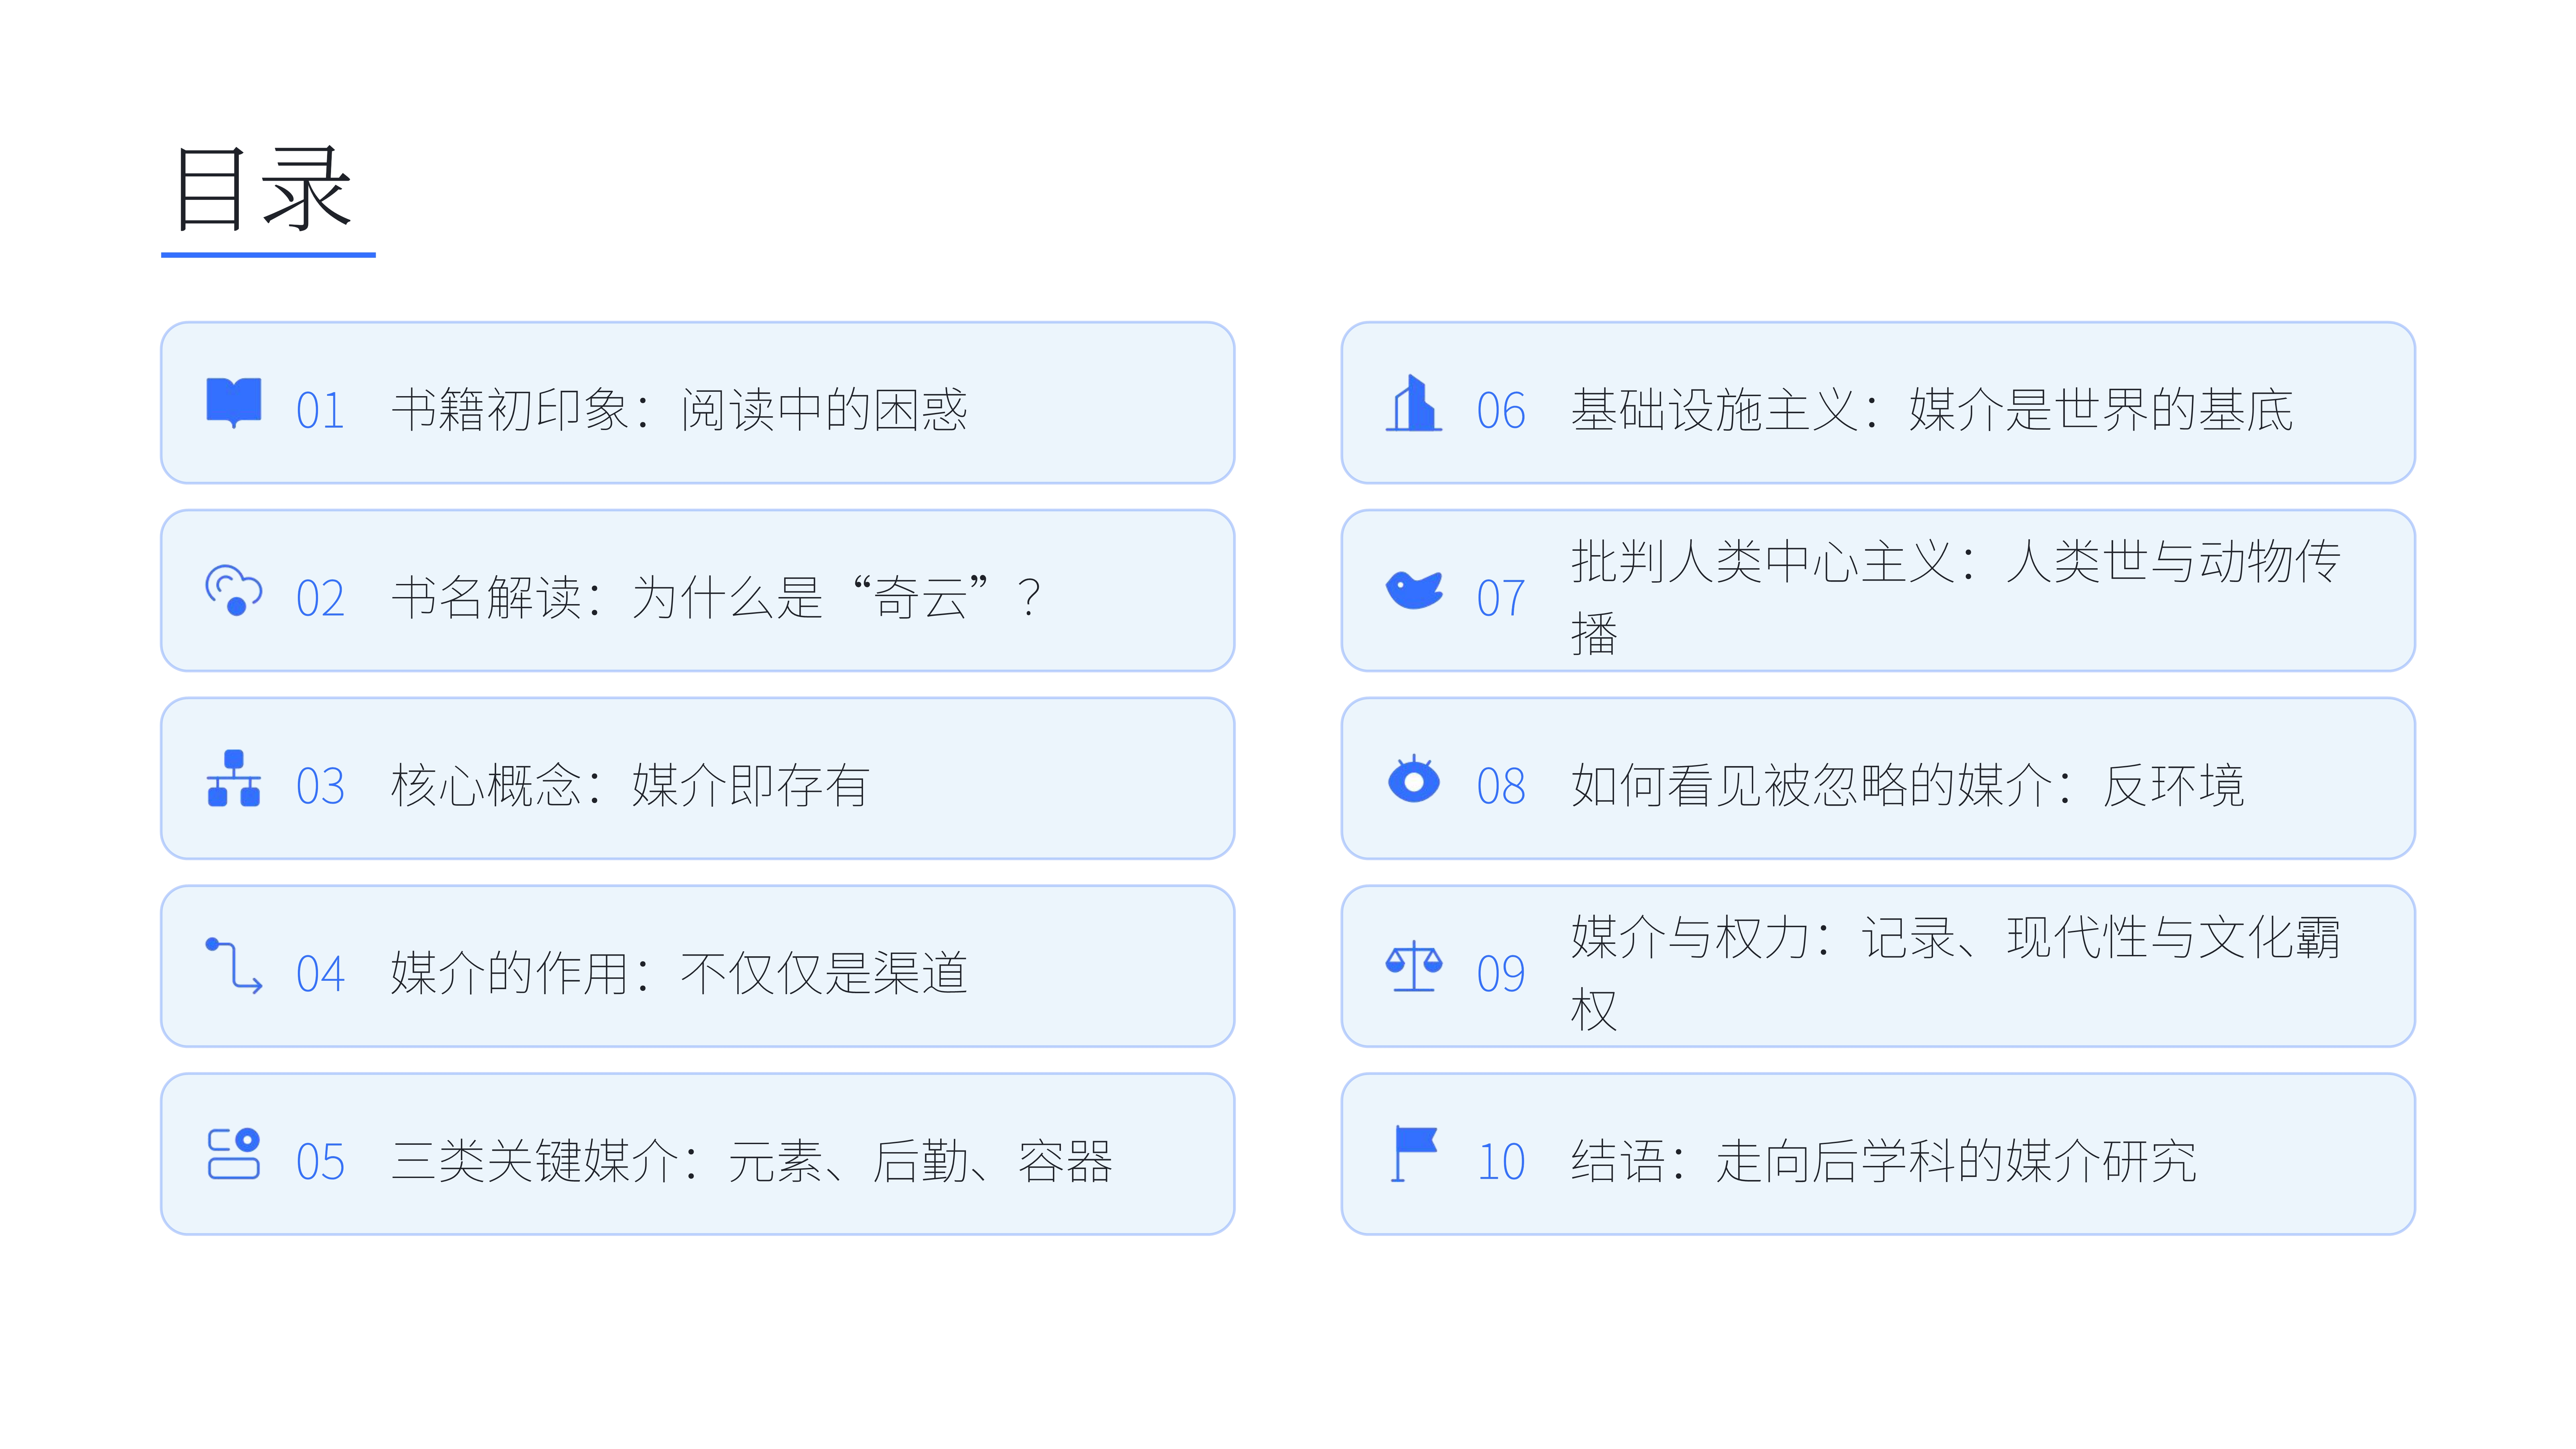Open section 书名解读：为什么是"奇云"？
Image resolution: width=2576 pixels, height=1449 pixels.
716,598
